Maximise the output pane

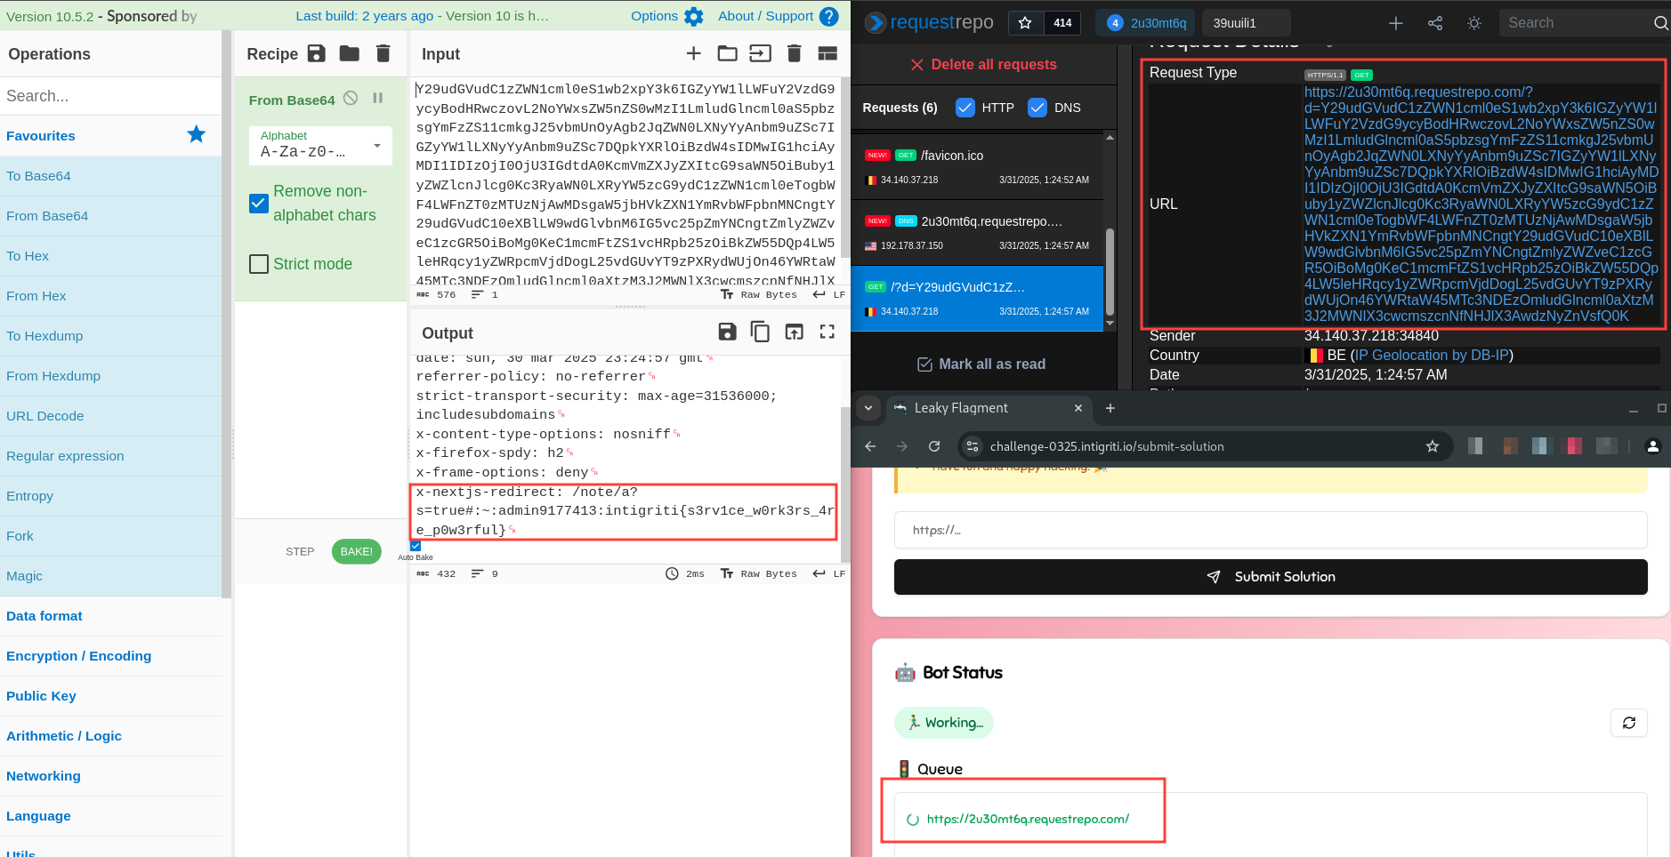[827, 332]
